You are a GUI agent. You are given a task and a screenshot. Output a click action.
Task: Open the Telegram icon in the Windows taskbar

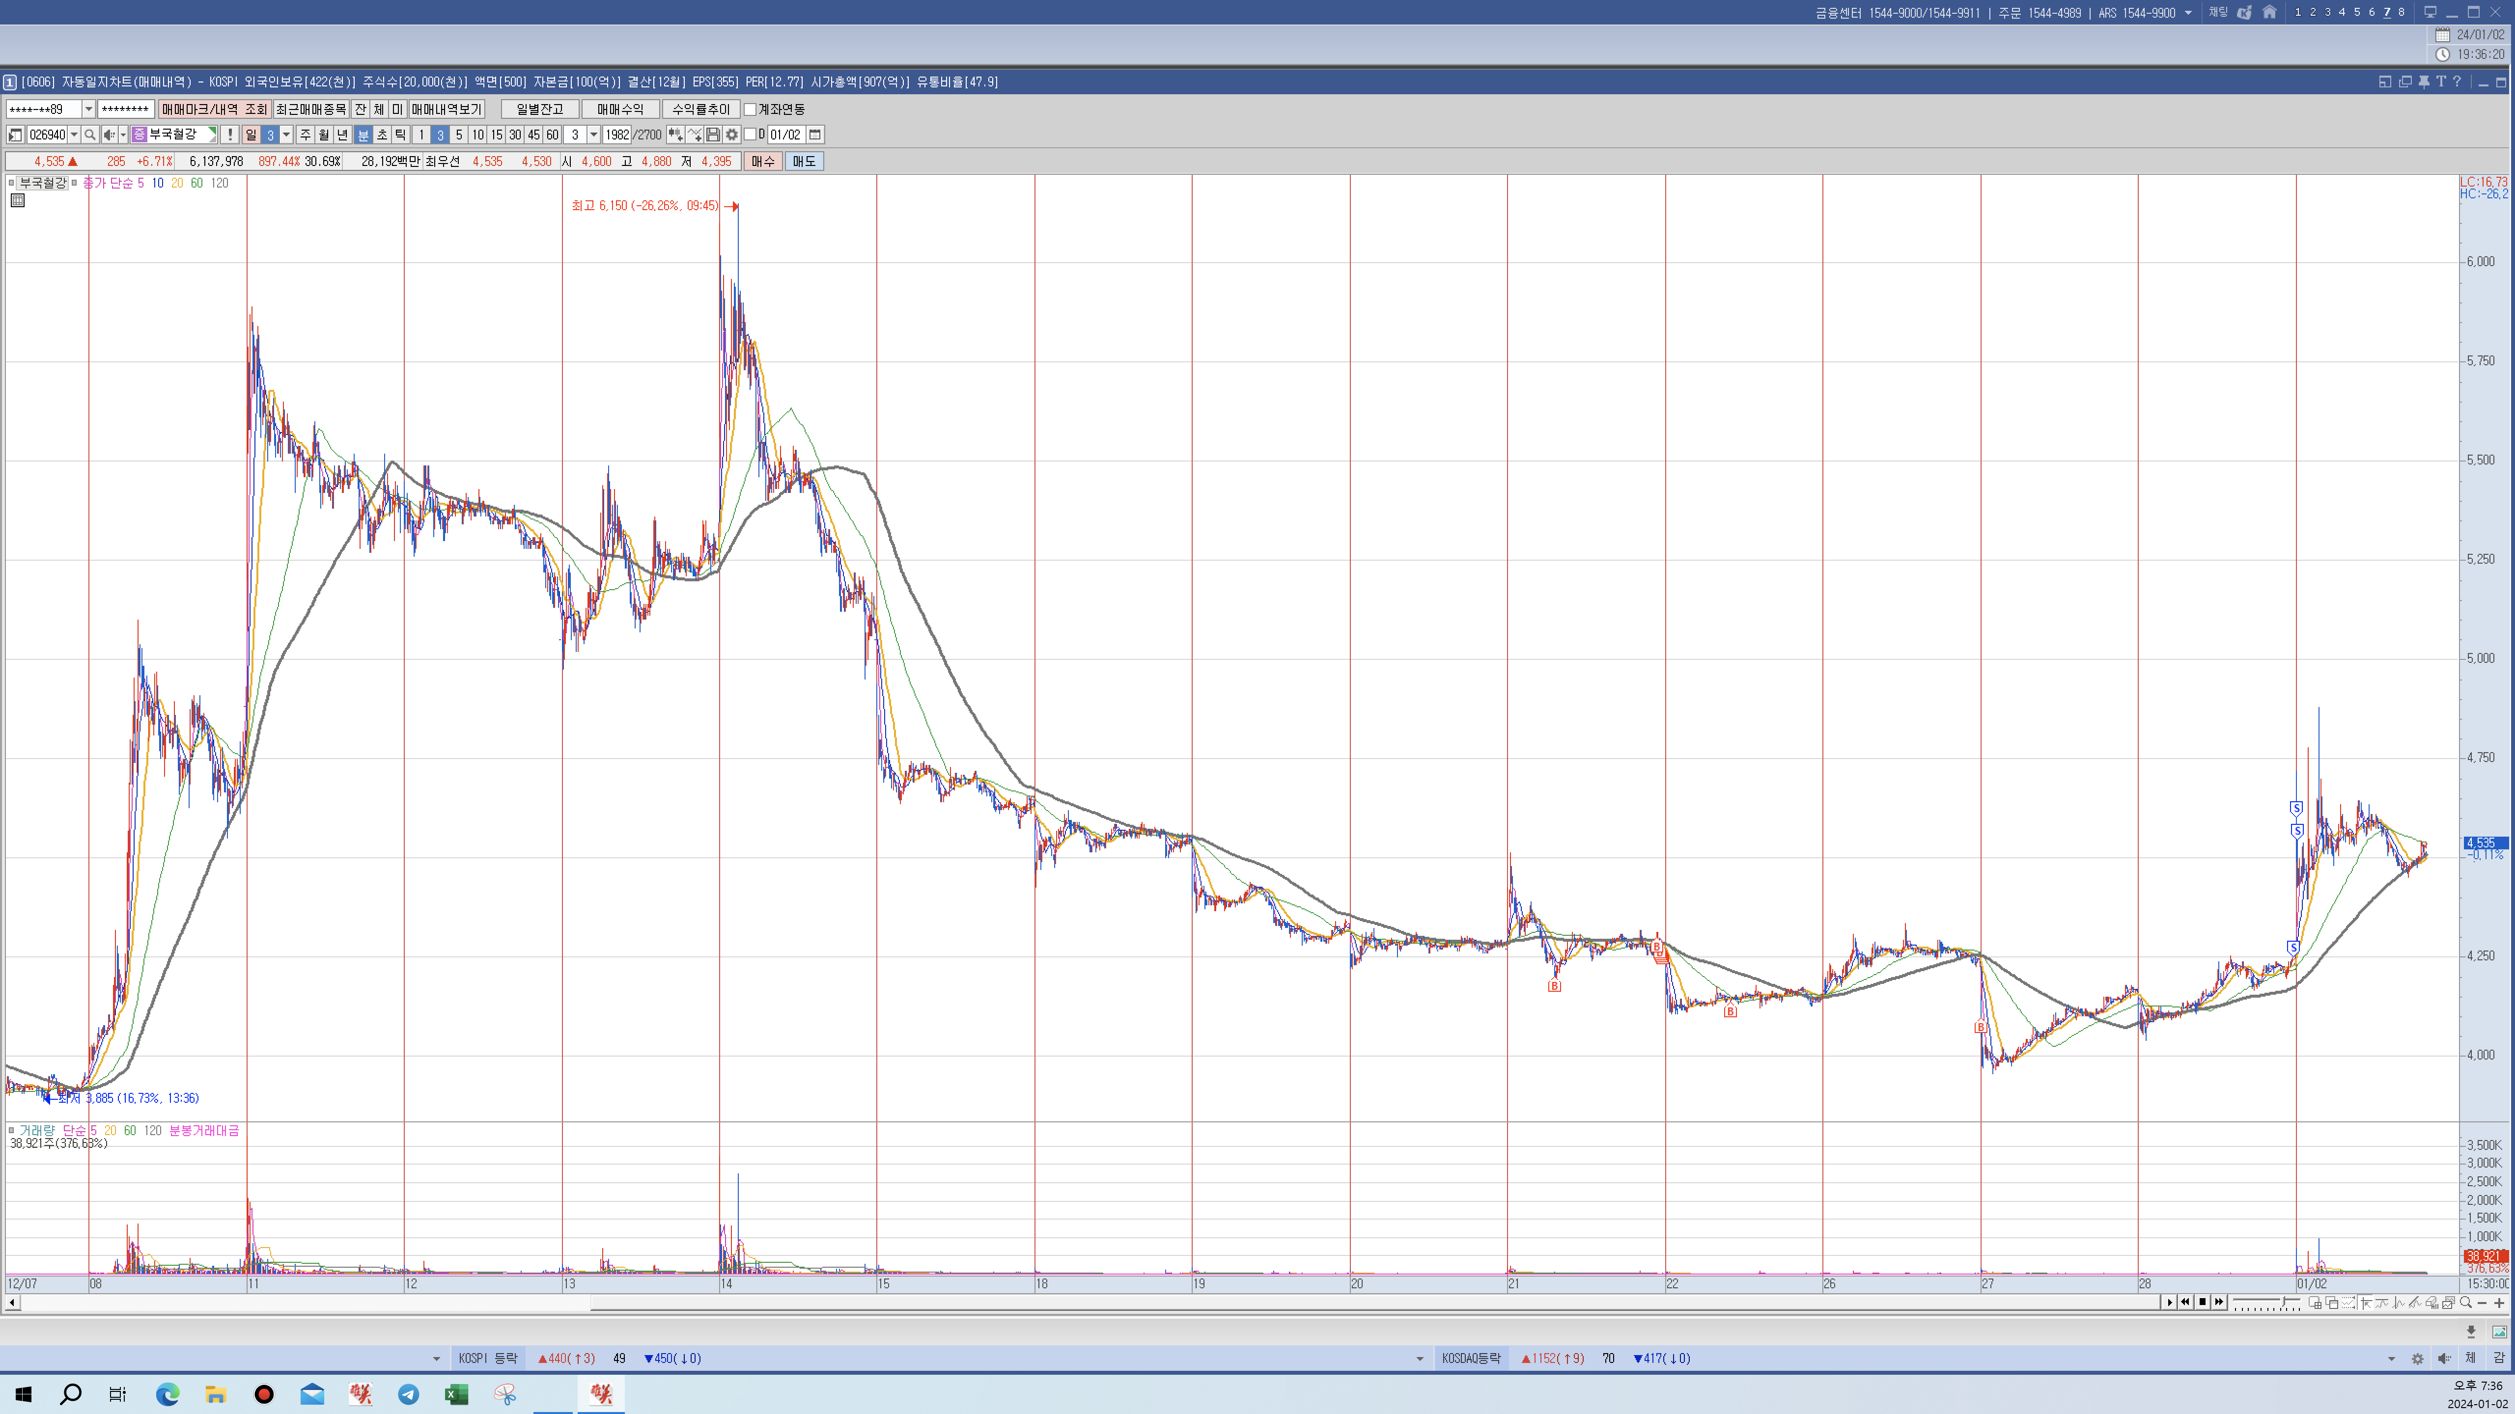408,1394
